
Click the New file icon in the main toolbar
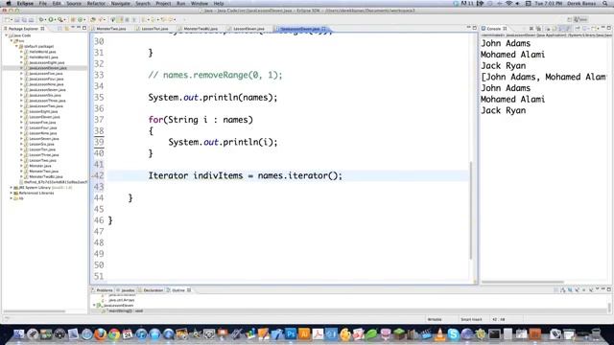point(7,19)
